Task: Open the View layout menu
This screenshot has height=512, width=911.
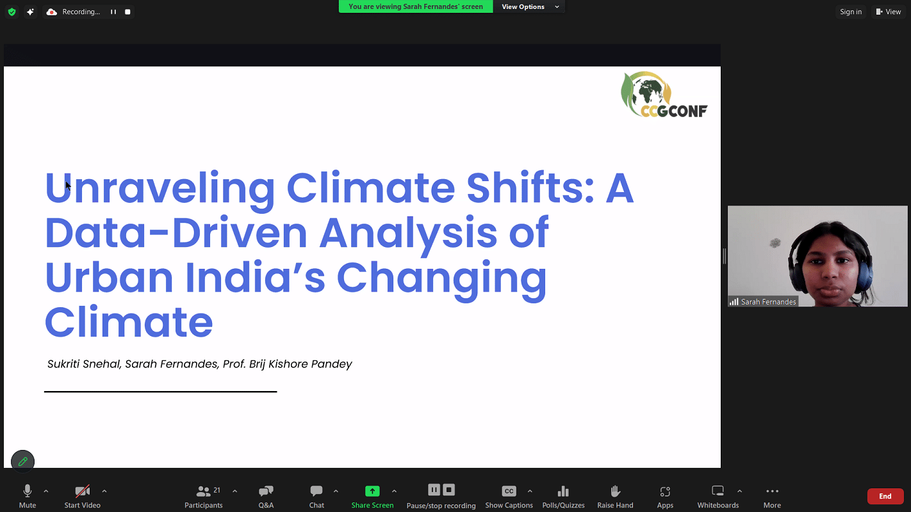Action: click(x=888, y=12)
